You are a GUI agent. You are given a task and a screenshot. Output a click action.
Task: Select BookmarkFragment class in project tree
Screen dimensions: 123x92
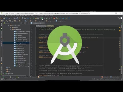pos(23,33)
